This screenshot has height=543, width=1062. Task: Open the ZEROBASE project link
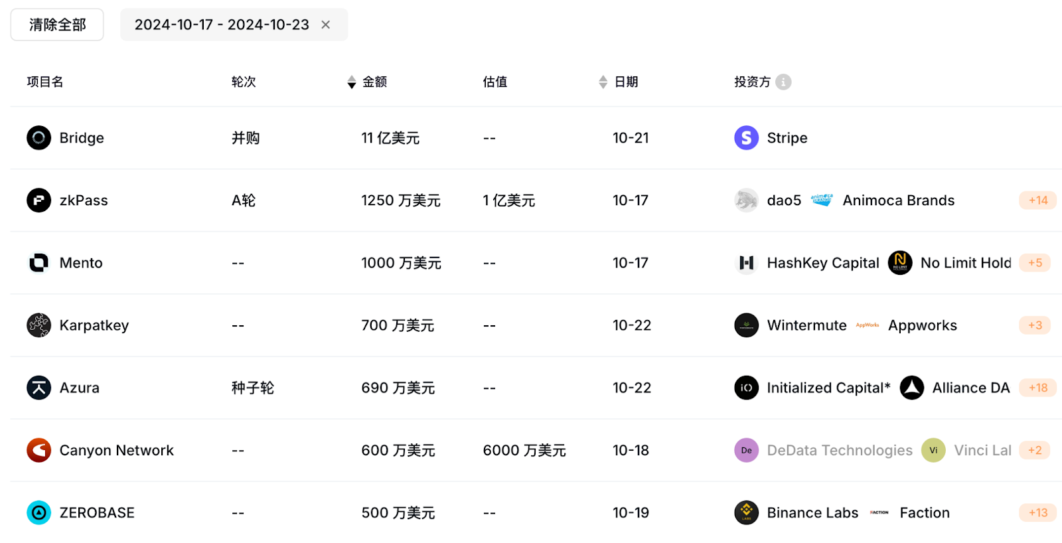(97, 512)
